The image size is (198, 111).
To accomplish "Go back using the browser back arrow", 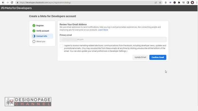I will click(x=3, y=2).
